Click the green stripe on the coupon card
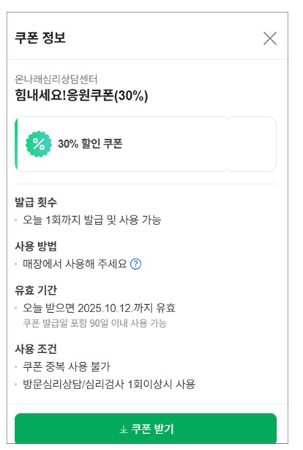303x450 pixels. pos(16,144)
